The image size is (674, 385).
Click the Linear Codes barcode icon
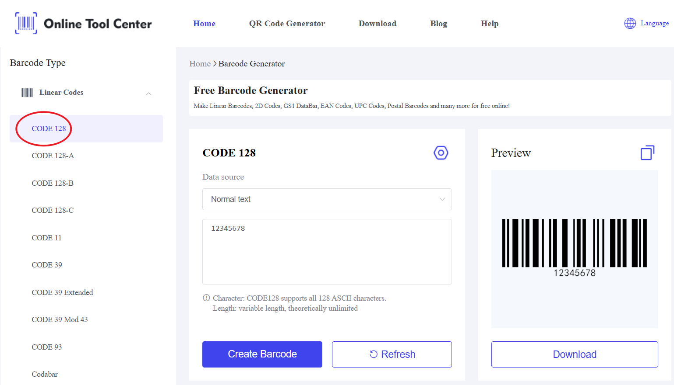pyautogui.click(x=27, y=93)
